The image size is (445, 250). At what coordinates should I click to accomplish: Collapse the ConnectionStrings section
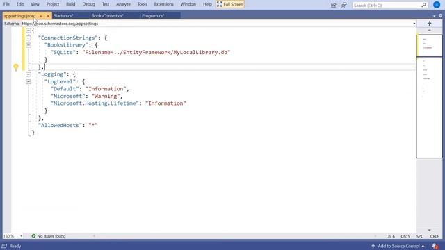[28, 37]
